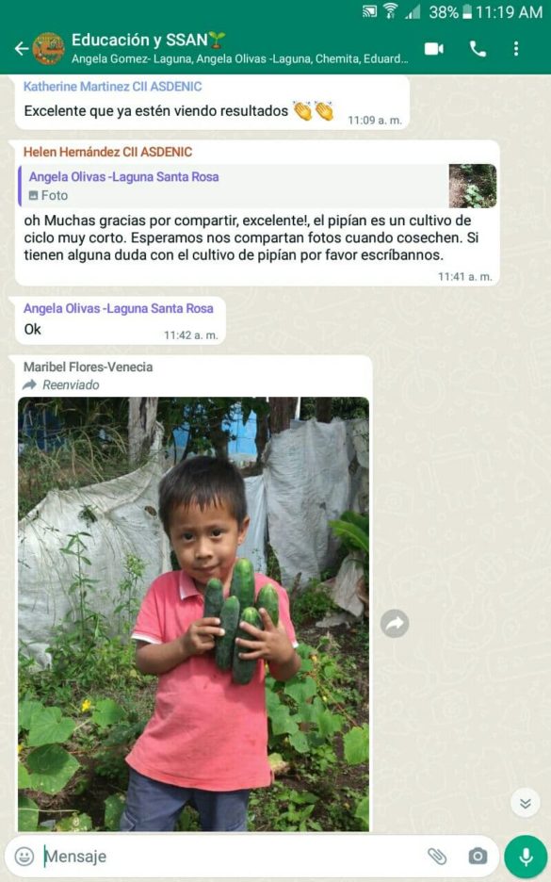Tap sender name Maribel Flores-Venecia
Image resolution: width=551 pixels, height=882 pixels.
click(89, 367)
